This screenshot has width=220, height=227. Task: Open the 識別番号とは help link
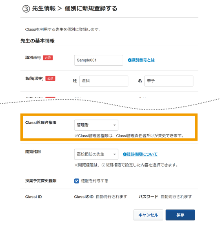143,60
